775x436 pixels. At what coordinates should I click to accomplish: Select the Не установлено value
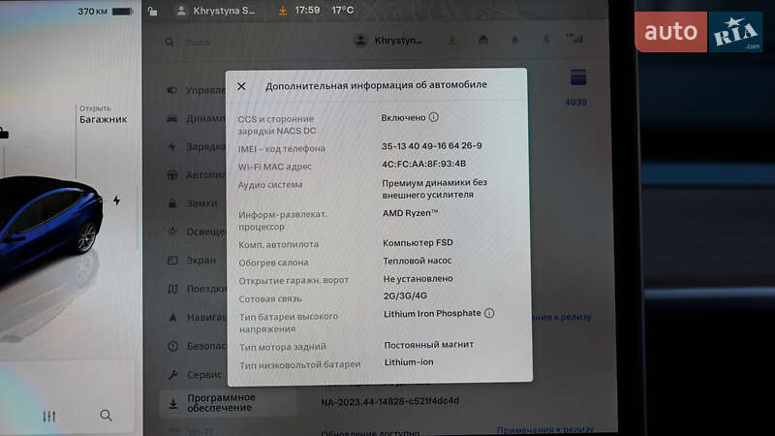point(418,279)
